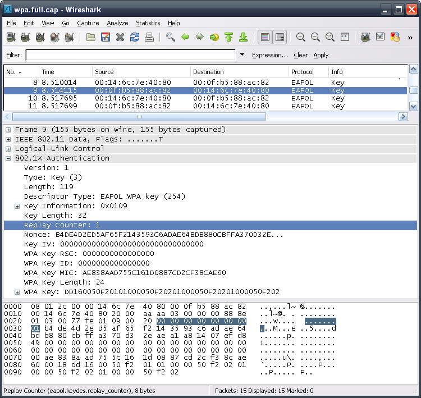Viewport: 421px width, 398px height.
Task: Open the File menu
Action: (x=11, y=23)
